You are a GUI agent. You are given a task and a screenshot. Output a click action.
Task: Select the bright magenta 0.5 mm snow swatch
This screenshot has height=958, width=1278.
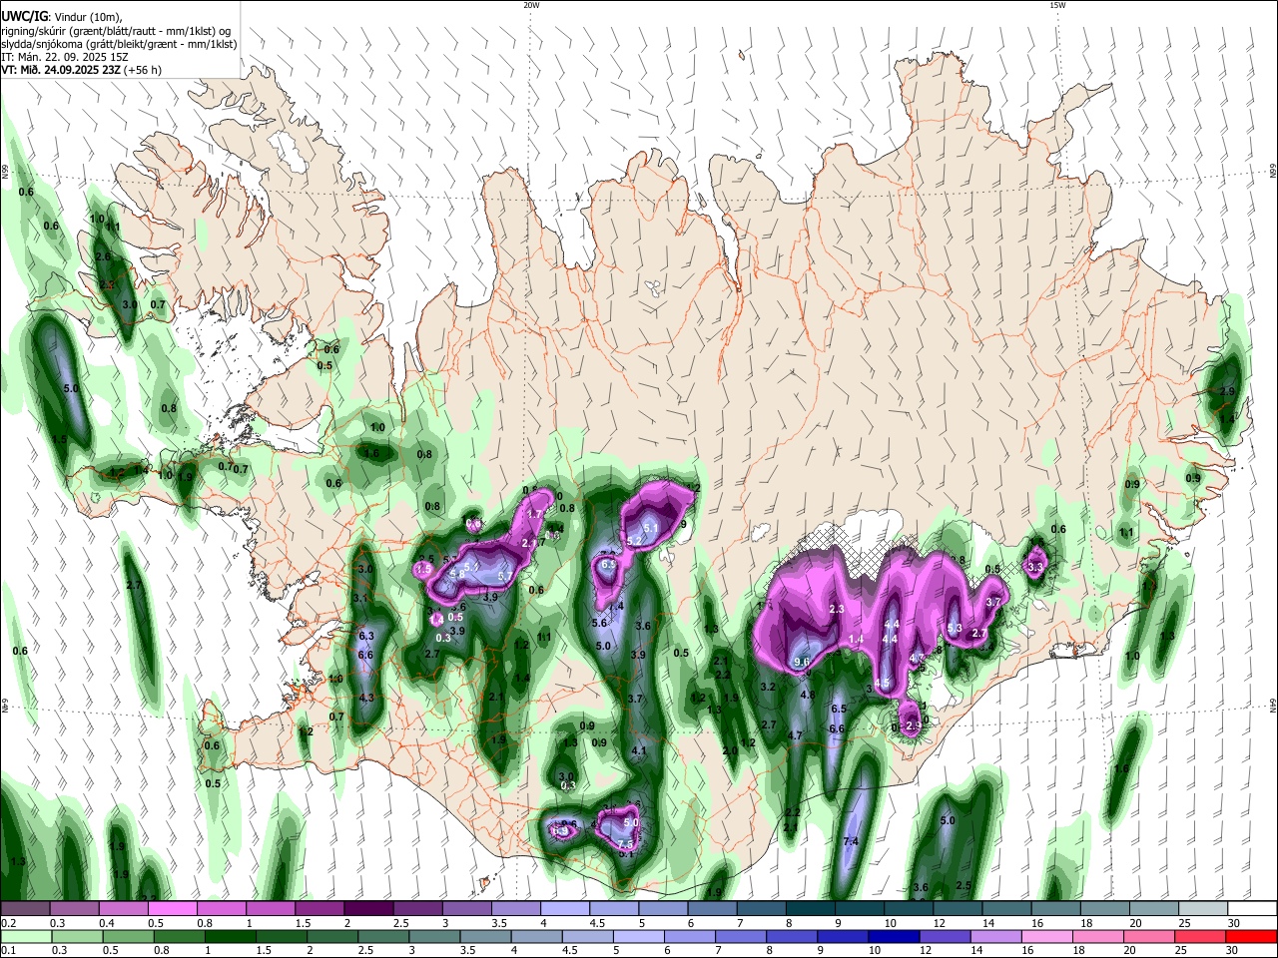(x=172, y=909)
